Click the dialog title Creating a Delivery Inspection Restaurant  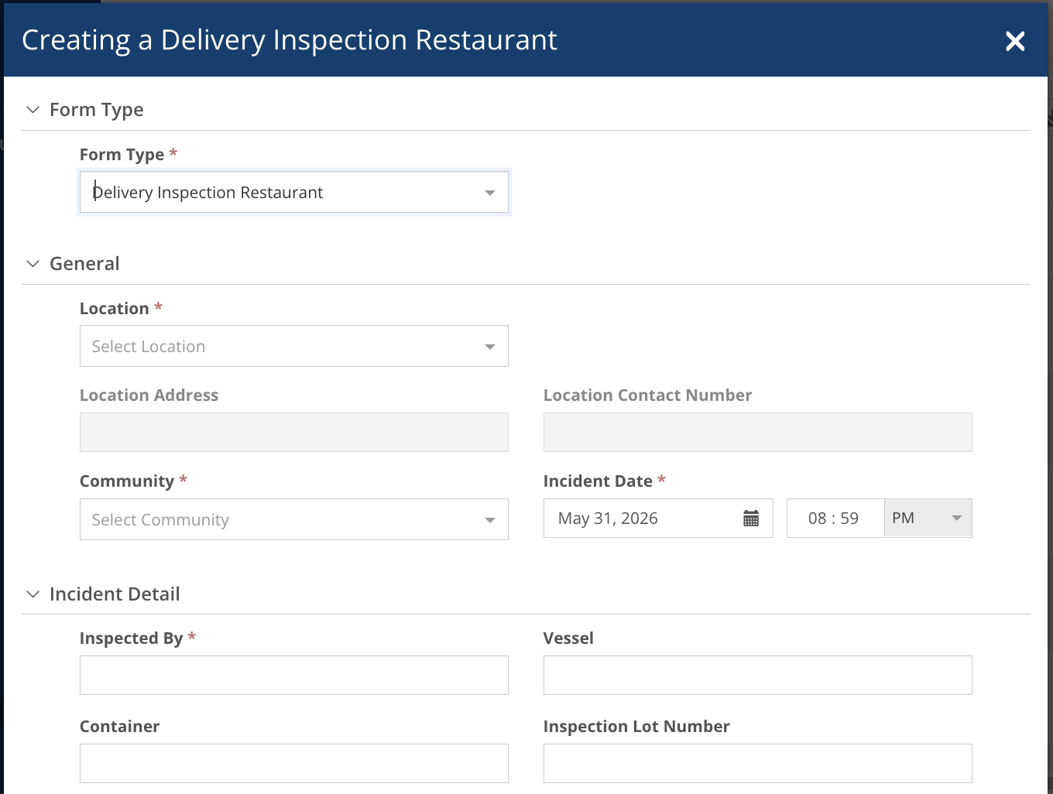[x=290, y=40]
